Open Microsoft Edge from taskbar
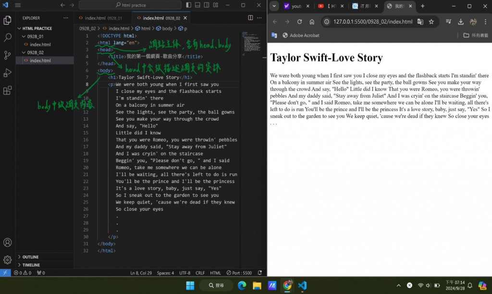The width and height of the screenshot is (492, 294). [x=242, y=285]
